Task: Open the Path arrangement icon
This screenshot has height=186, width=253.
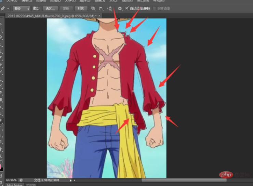Action: pyautogui.click(x=109, y=9)
